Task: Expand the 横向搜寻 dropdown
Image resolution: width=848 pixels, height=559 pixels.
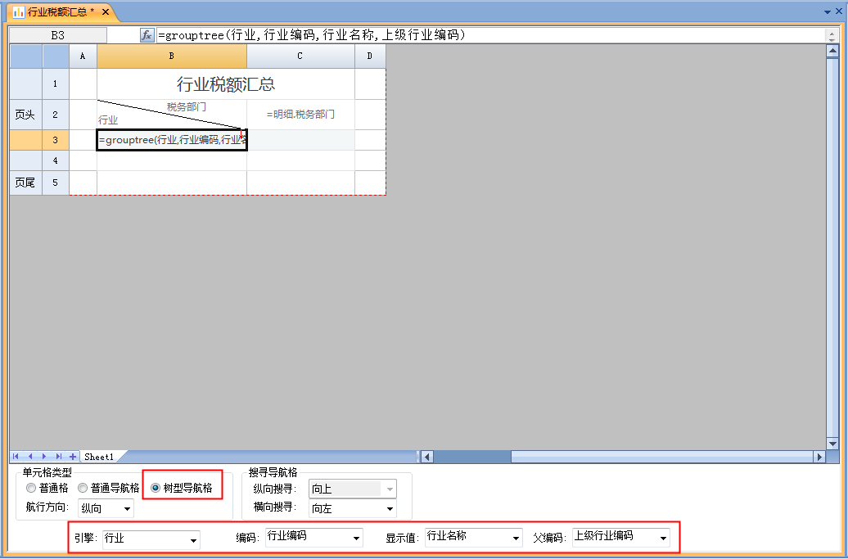Action: (352, 508)
